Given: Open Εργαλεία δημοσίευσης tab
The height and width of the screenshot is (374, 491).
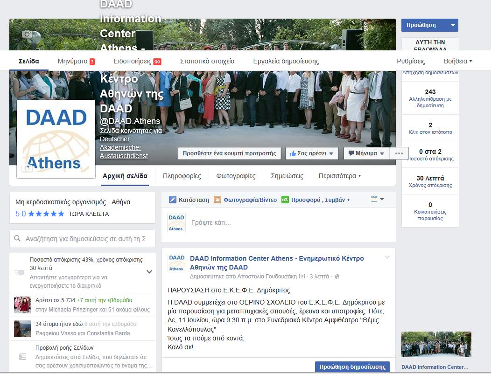Looking at the screenshot, I should click(286, 61).
